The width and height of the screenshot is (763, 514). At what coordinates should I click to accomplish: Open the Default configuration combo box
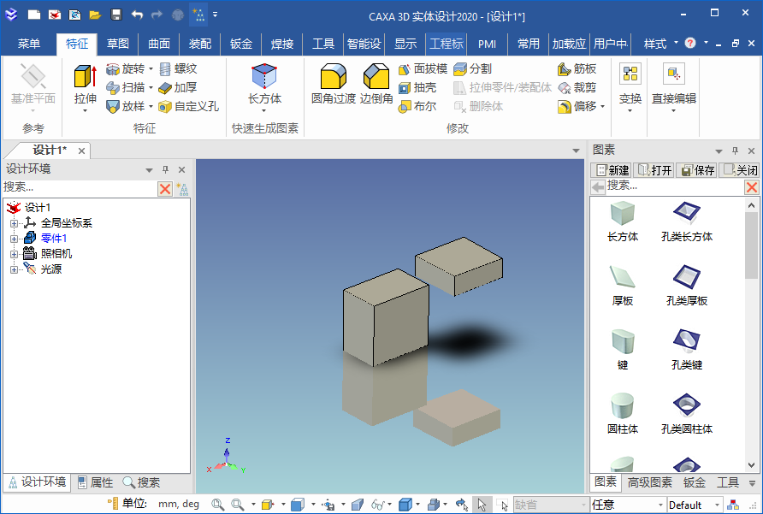[x=695, y=505]
